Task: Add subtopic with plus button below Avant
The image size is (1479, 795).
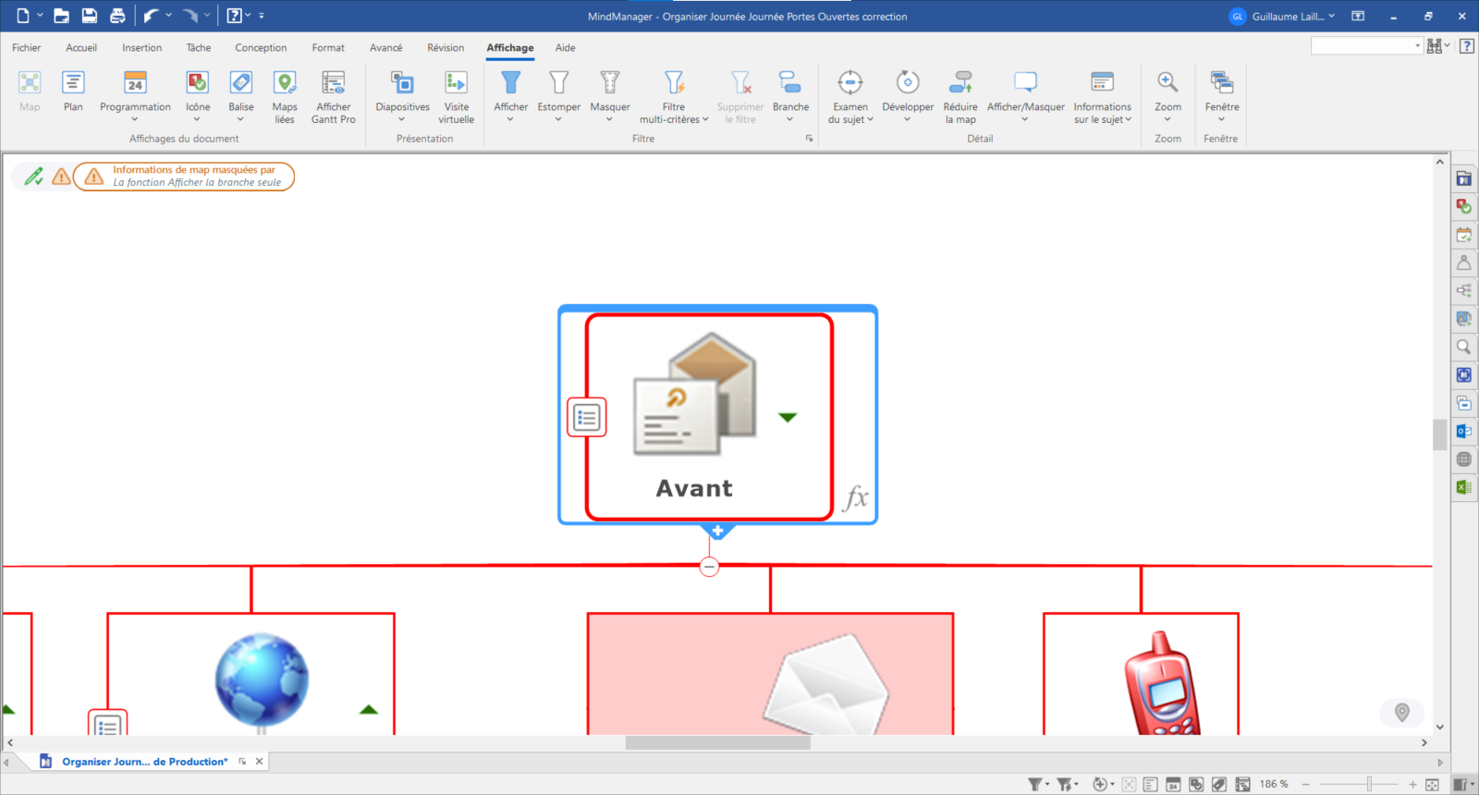Action: (x=717, y=532)
